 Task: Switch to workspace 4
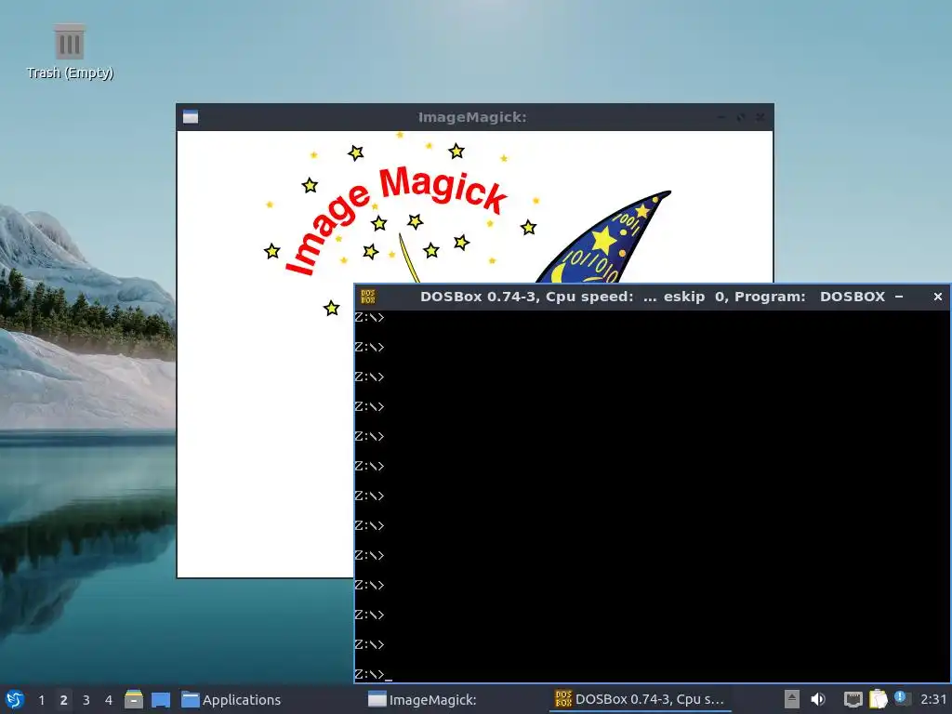pos(109,700)
